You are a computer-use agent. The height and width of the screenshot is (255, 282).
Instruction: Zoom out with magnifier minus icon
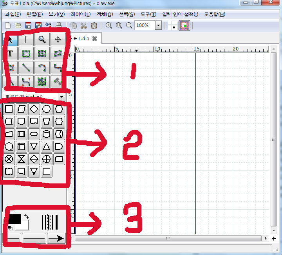pyautogui.click(x=129, y=25)
